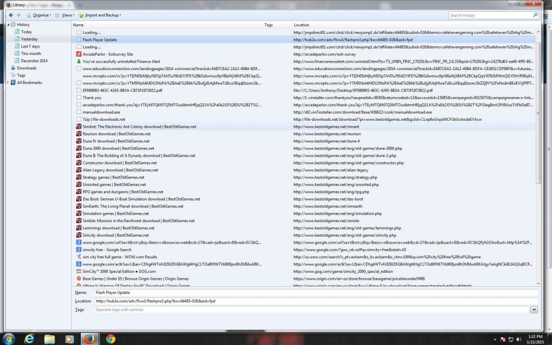
Task: Click the ArcadeParlor Exitsurvey Site favicon
Action: 79,54
